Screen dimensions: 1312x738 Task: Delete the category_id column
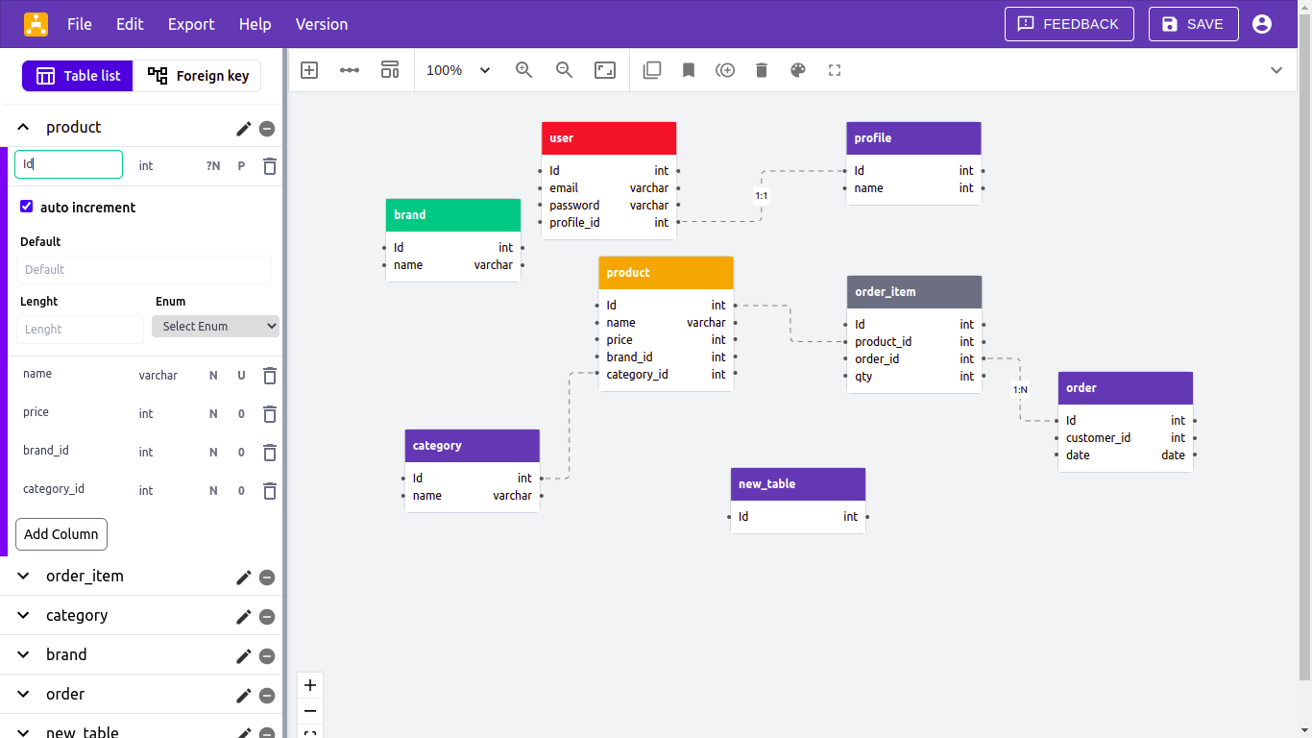pyautogui.click(x=270, y=491)
